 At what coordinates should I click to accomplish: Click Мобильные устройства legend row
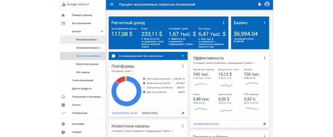164,83
